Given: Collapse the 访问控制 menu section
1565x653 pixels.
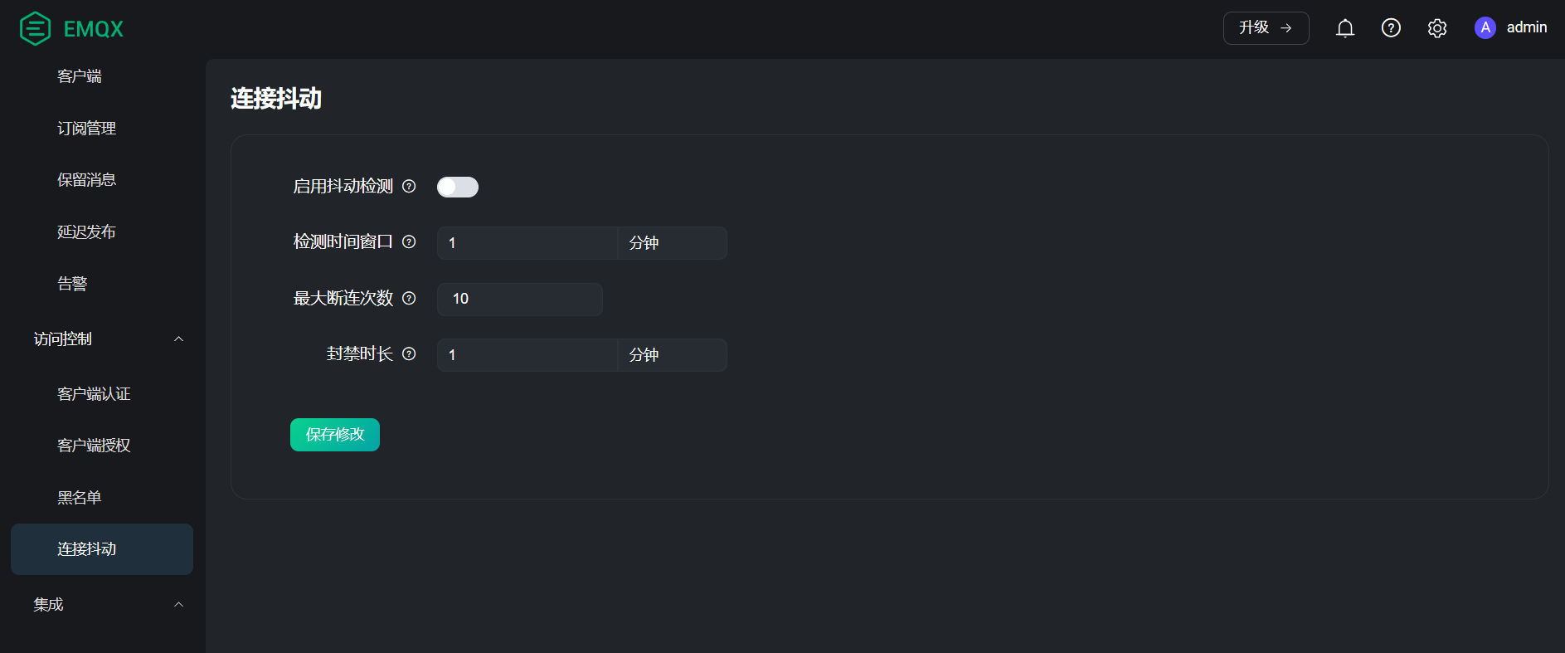Looking at the screenshot, I should (x=178, y=339).
